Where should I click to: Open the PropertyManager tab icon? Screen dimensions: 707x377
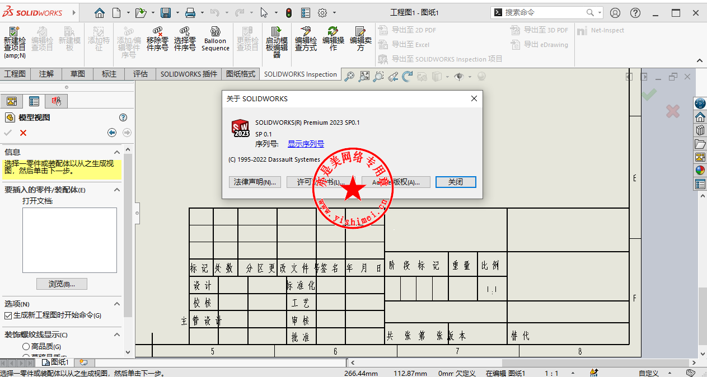34,101
